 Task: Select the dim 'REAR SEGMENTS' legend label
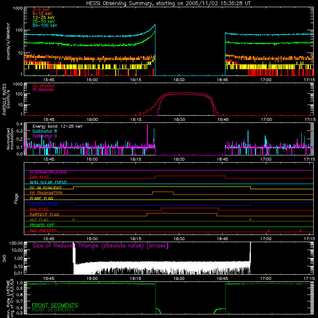click(x=53, y=310)
